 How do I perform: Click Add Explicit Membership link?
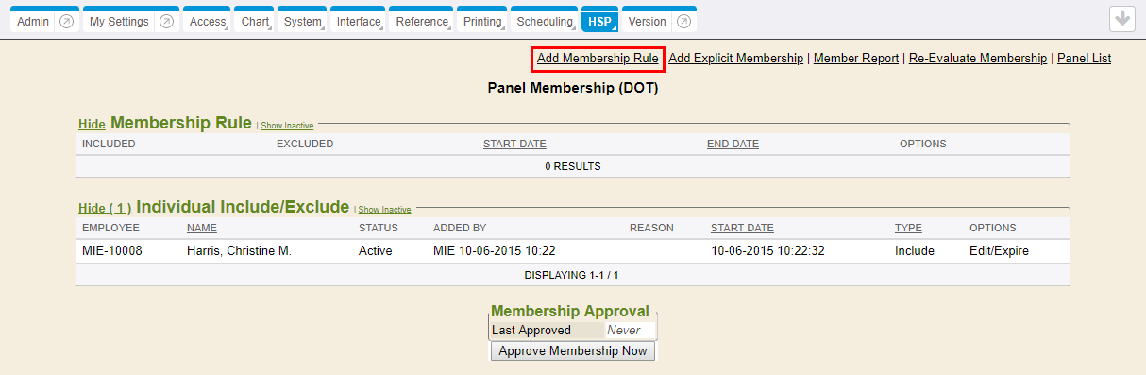[735, 58]
